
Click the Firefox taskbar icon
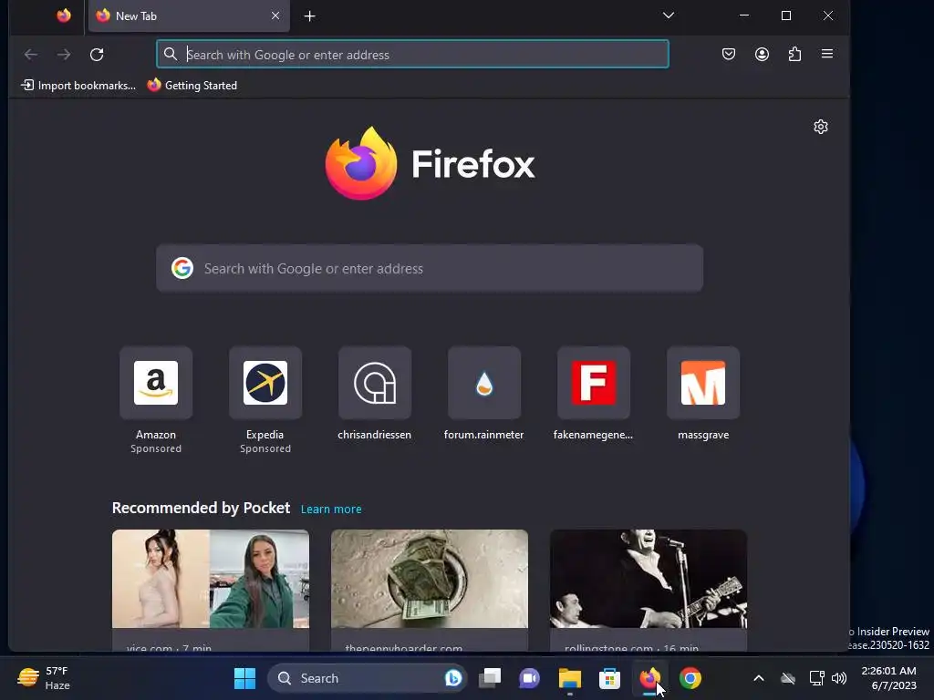649,678
